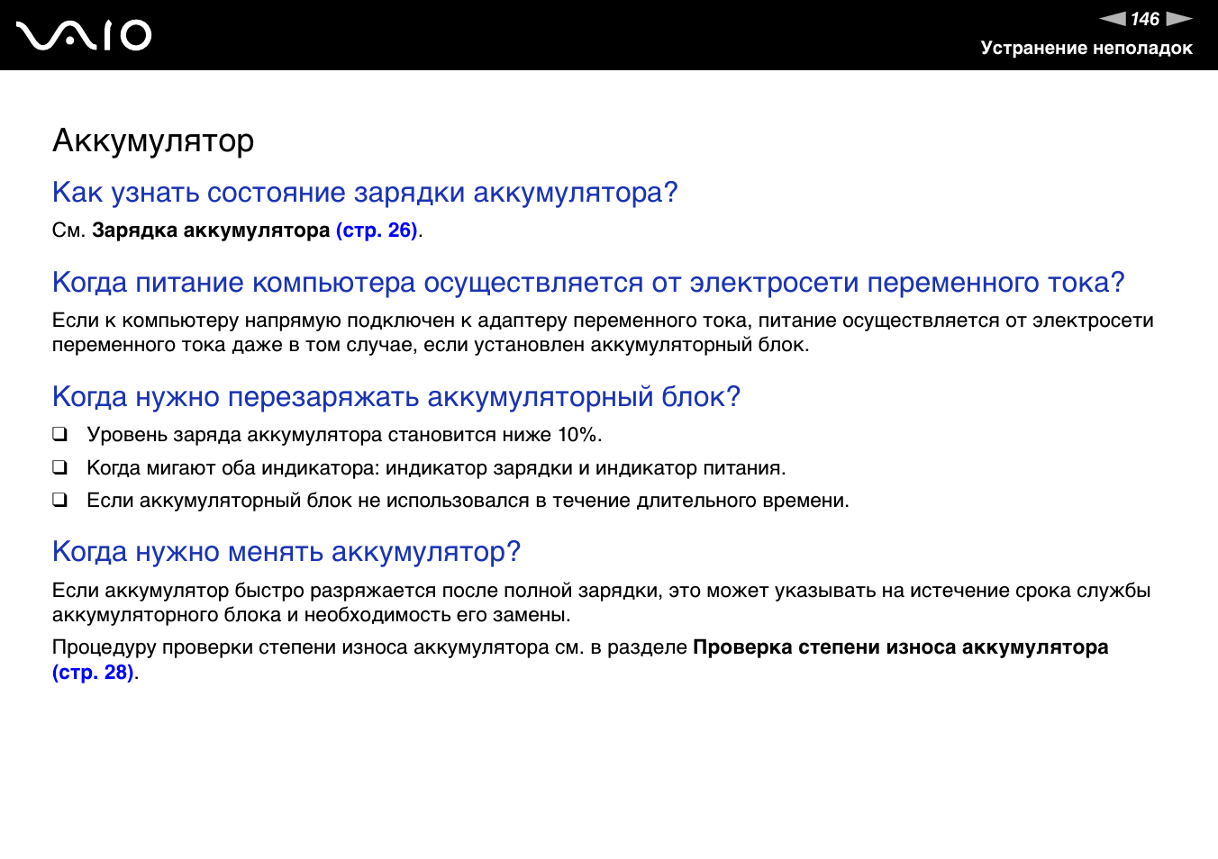
Task: Follow the (стр. 26) page link
Action: (x=377, y=231)
